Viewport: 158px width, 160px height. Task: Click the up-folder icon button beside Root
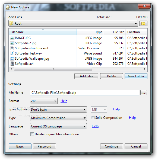[143, 24]
